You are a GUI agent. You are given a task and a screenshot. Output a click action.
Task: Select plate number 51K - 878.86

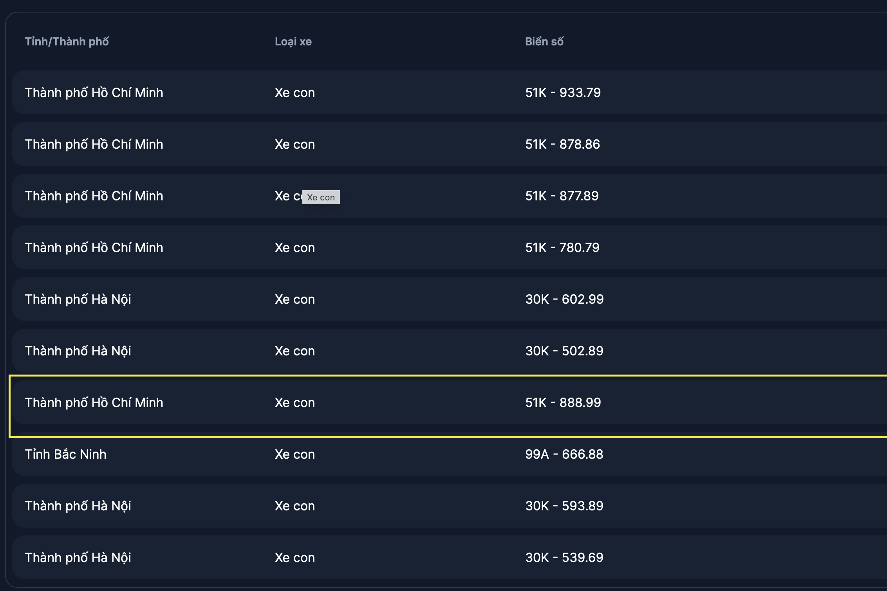[562, 144]
